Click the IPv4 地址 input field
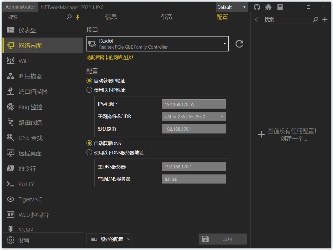This screenshot has width=333, height=250. tap(193, 104)
